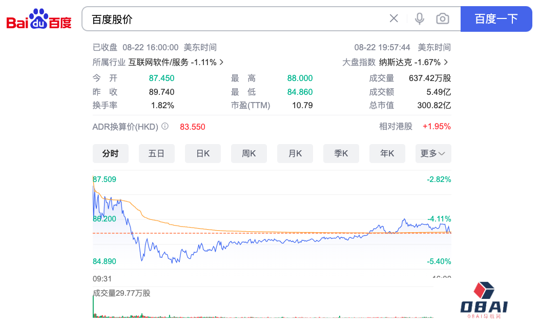The width and height of the screenshot is (539, 324).
Task: Select the 年K yearly chart
Action: [x=387, y=153]
